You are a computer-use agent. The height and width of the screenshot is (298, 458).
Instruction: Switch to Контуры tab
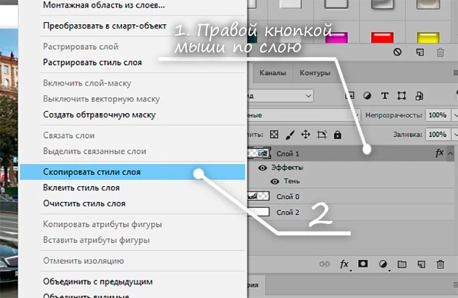point(315,73)
